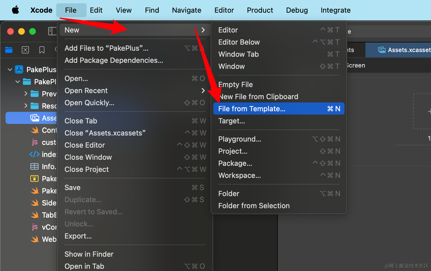The image size is (431, 271).
Task: Expand the Preview folder disclosure arrow
Action: [26, 94]
